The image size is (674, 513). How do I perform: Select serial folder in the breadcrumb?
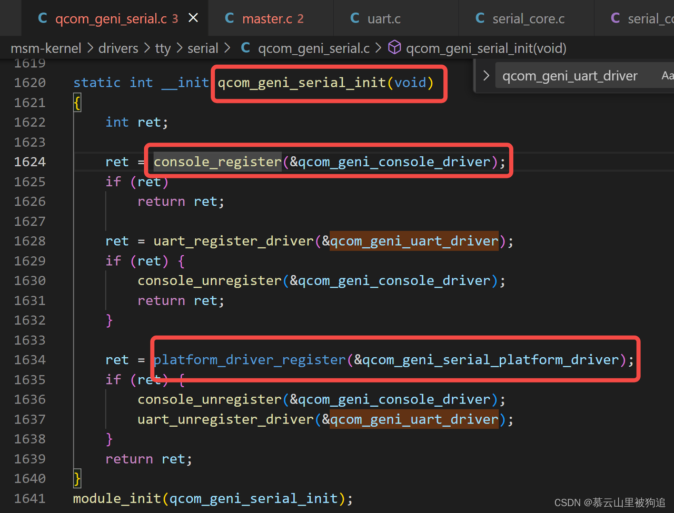coord(203,48)
